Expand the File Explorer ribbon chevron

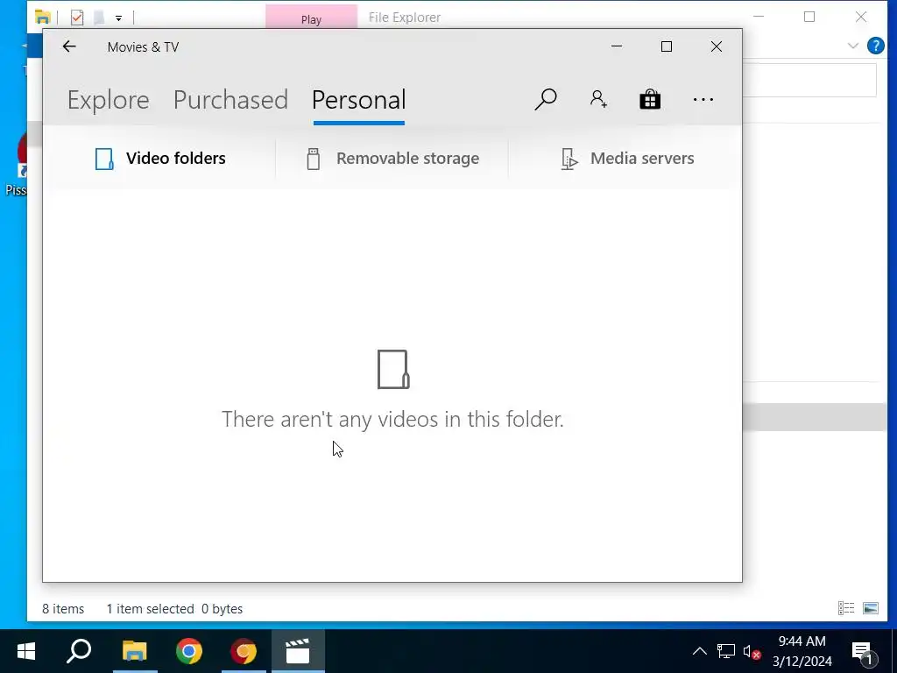pyautogui.click(x=853, y=46)
